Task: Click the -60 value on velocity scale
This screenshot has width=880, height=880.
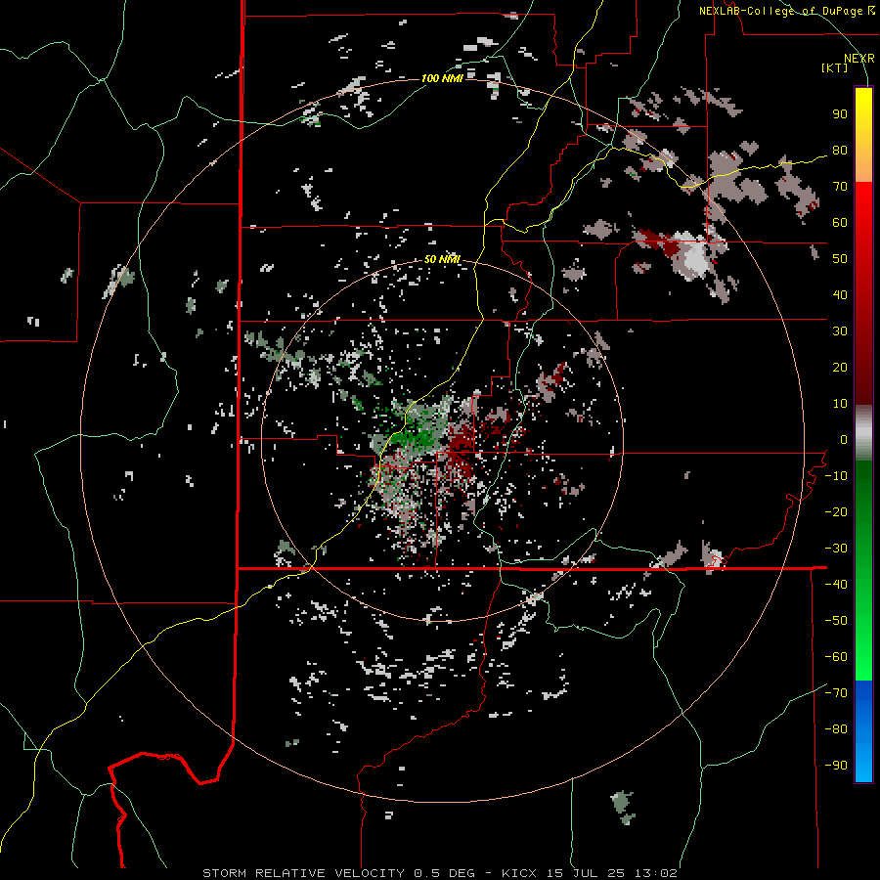Action: 836,657
